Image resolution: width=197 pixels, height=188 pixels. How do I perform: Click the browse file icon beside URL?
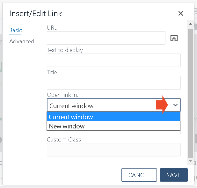tap(174, 38)
